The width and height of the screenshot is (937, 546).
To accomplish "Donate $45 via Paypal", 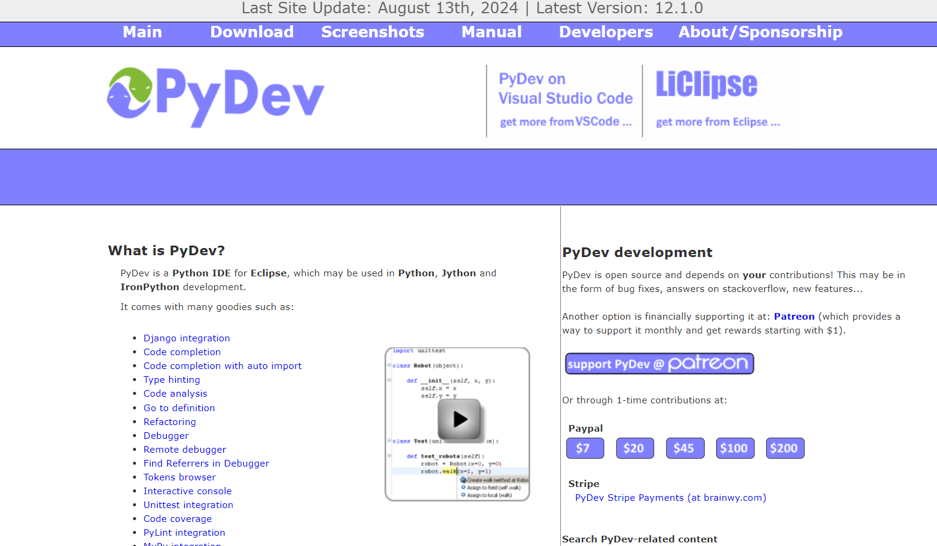I will click(x=685, y=448).
